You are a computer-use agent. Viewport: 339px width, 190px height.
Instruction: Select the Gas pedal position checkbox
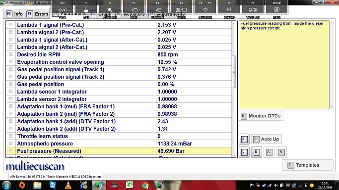tap(10, 84)
